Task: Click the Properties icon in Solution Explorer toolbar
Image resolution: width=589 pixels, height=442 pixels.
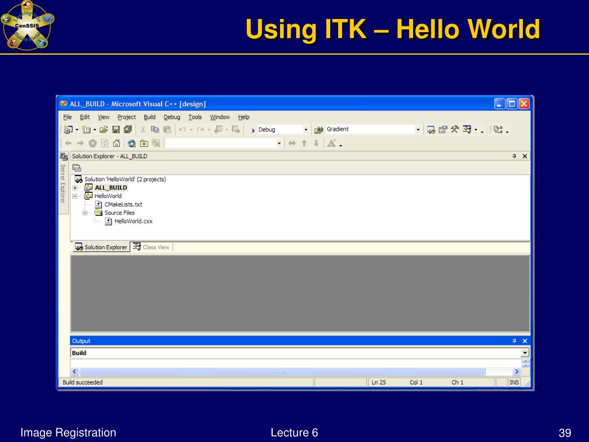Action: pos(77,167)
